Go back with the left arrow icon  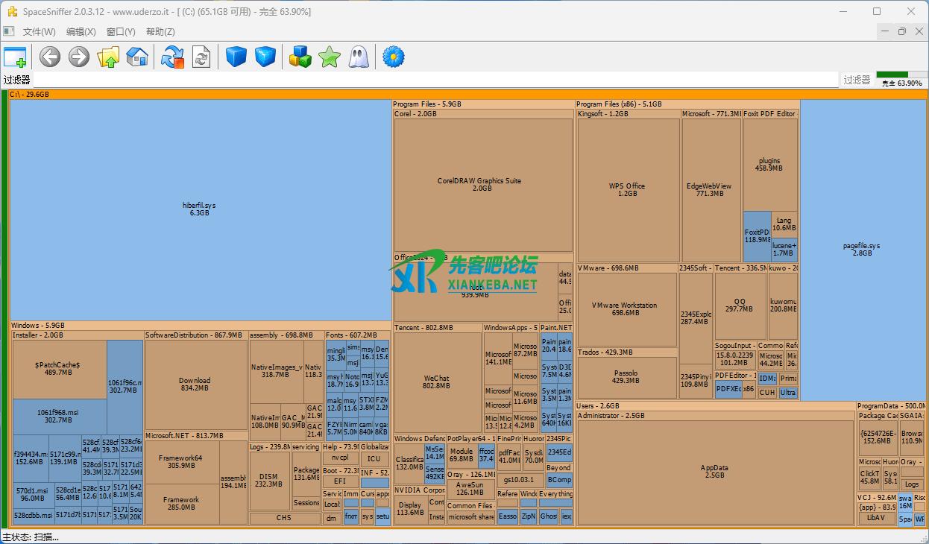(x=50, y=57)
